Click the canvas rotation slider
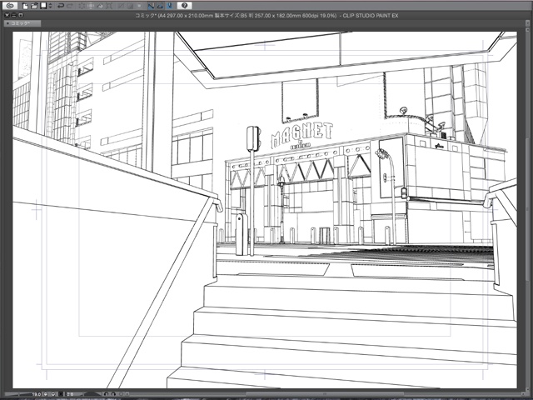Image resolution: width=533 pixels, height=400 pixels. [x=92, y=394]
